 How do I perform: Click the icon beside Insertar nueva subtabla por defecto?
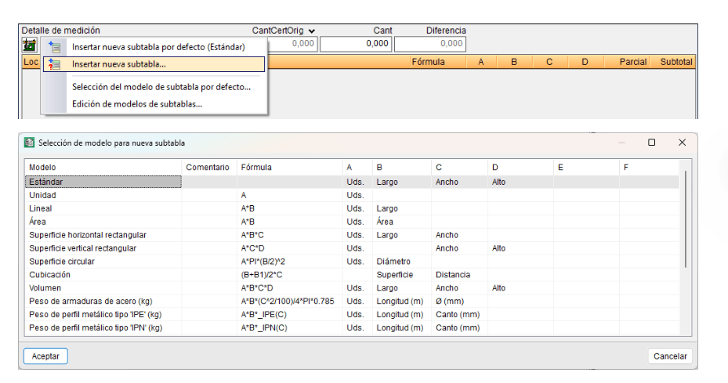pyautogui.click(x=54, y=47)
